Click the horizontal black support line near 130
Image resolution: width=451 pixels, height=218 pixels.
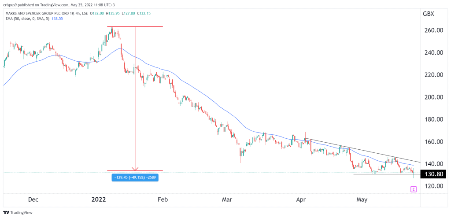387,174
